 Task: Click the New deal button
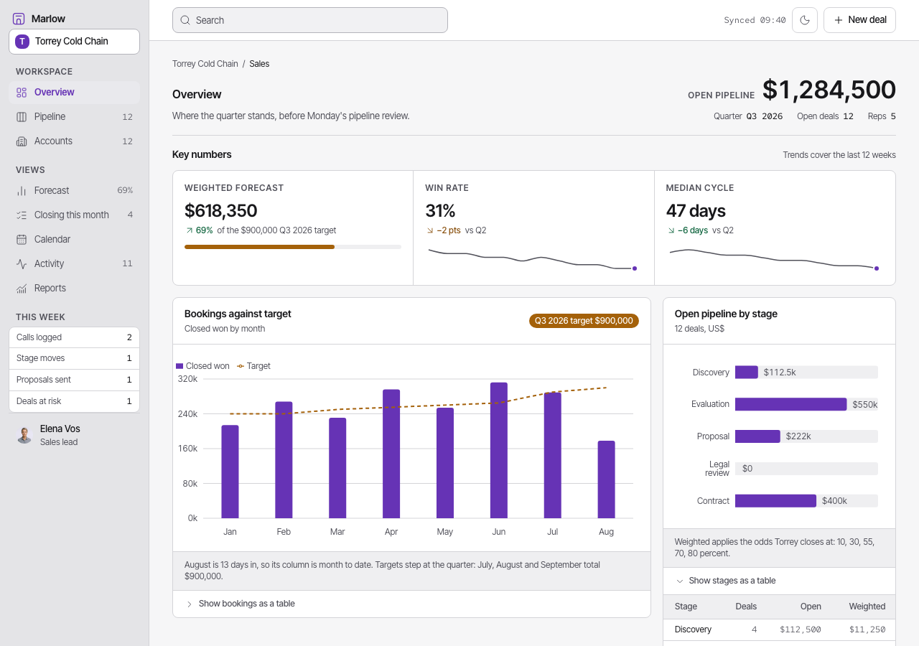(859, 20)
